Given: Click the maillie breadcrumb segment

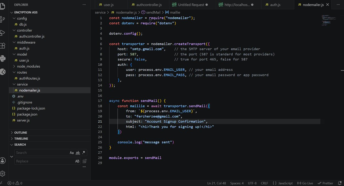Looking at the screenshot, I should 175,12.
